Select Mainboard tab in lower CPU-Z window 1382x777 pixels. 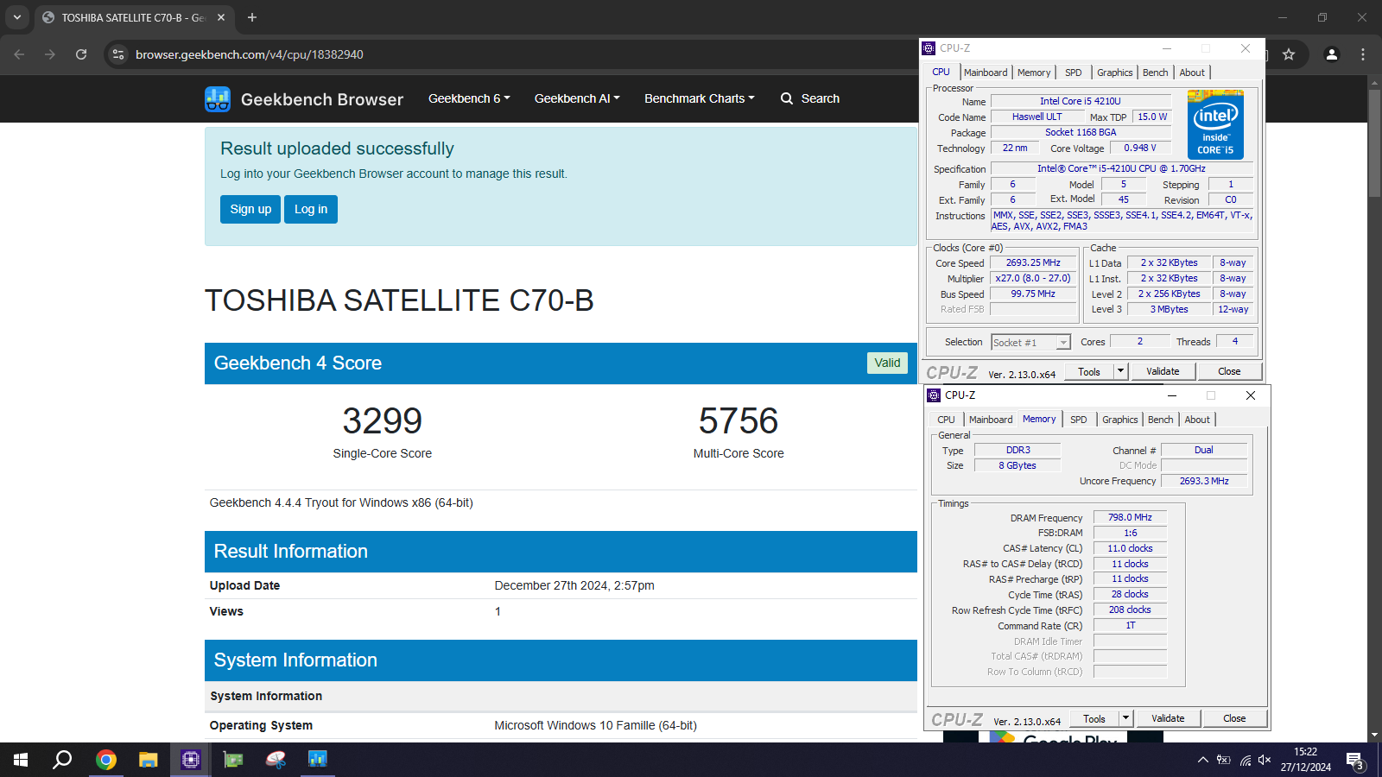(991, 420)
